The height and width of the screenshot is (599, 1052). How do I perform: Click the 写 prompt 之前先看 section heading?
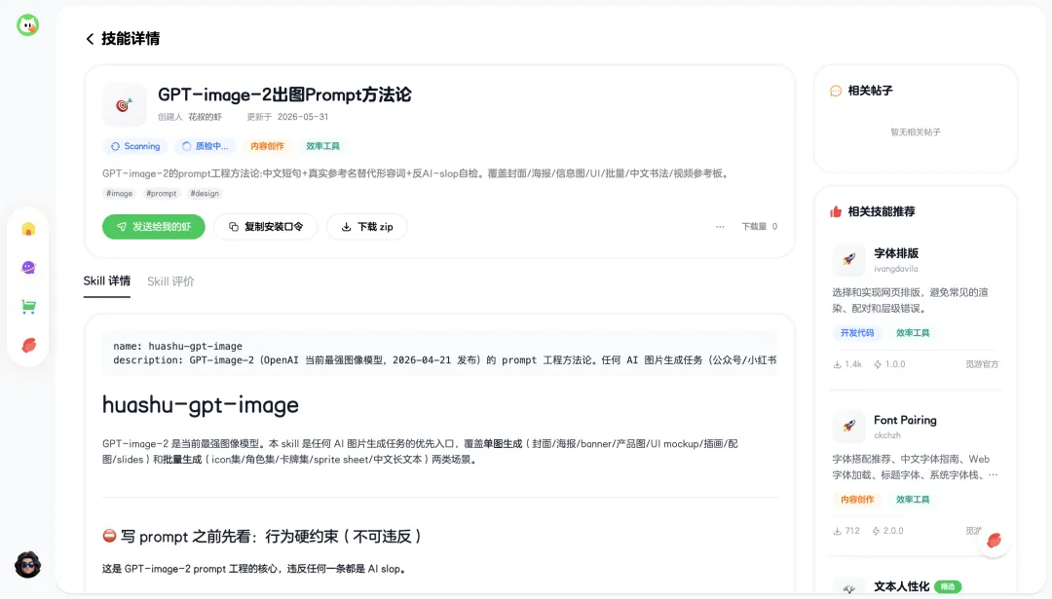click(x=262, y=536)
